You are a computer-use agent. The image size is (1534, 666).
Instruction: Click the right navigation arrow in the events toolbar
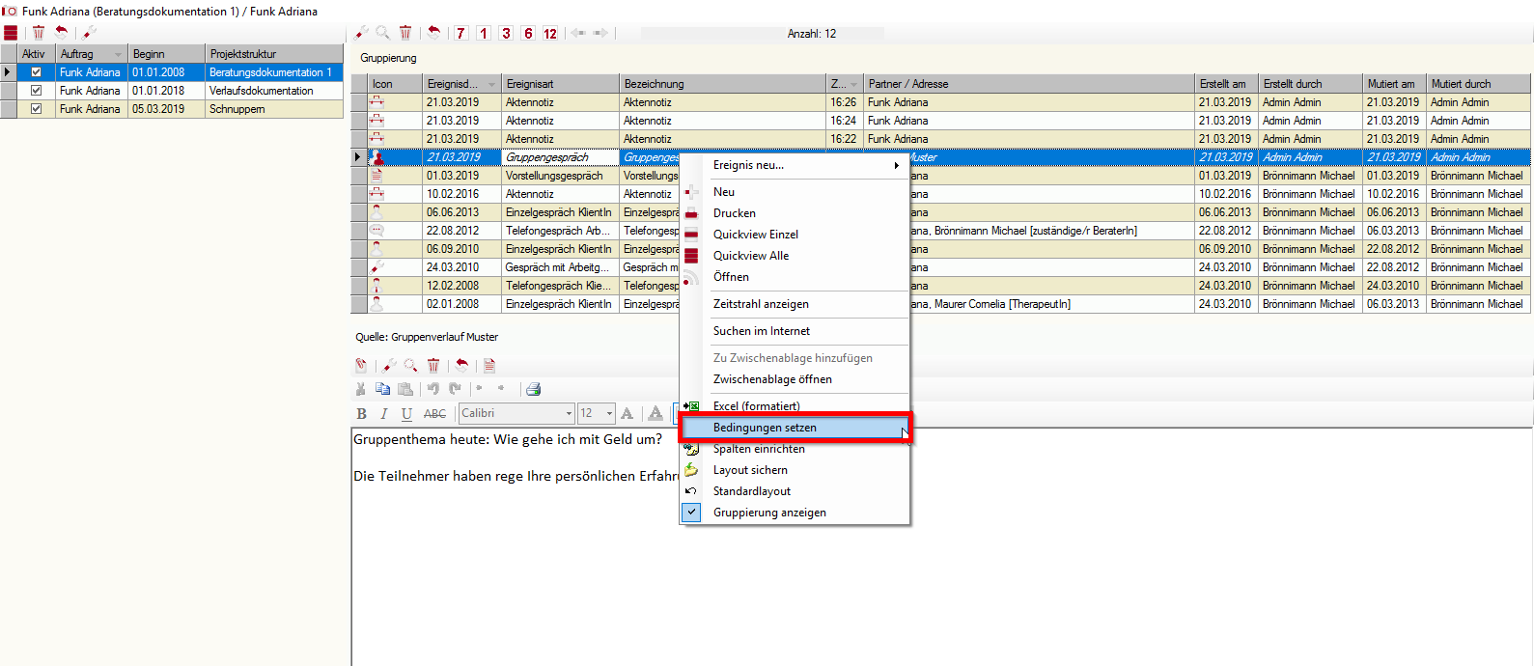[600, 33]
